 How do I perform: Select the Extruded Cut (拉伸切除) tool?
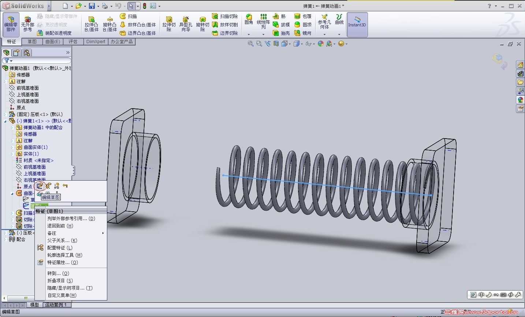(x=169, y=24)
